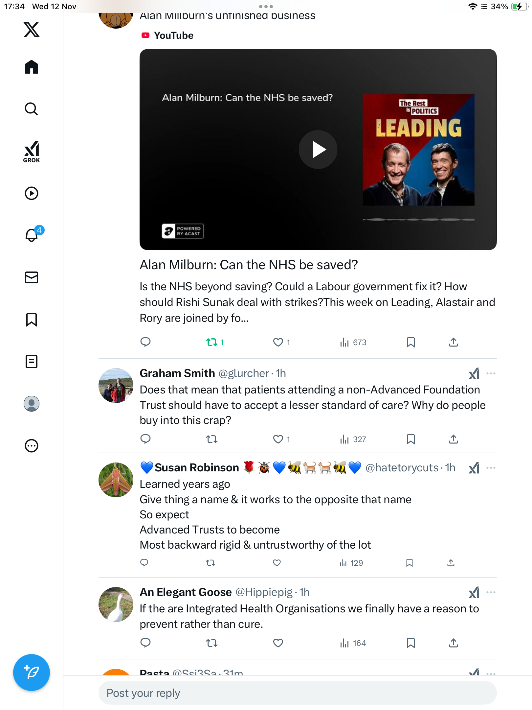Open the @hatetorycuts profile handle
The width and height of the screenshot is (532, 710).
pos(402,468)
